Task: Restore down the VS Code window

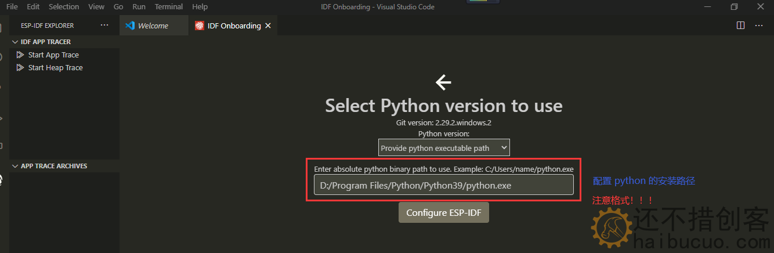Action: tap(734, 7)
